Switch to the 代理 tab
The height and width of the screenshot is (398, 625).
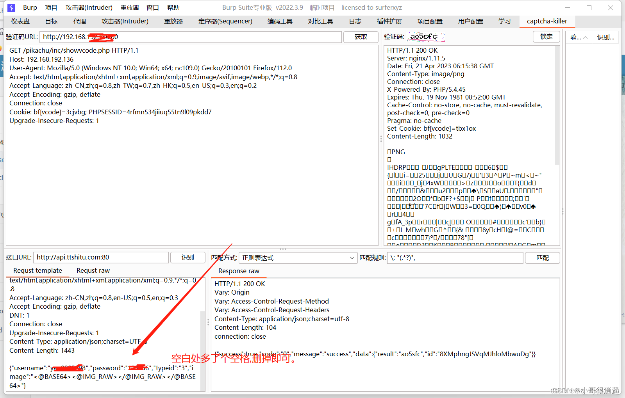click(80, 21)
